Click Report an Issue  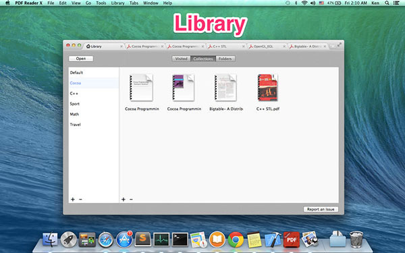pyautogui.click(x=321, y=209)
